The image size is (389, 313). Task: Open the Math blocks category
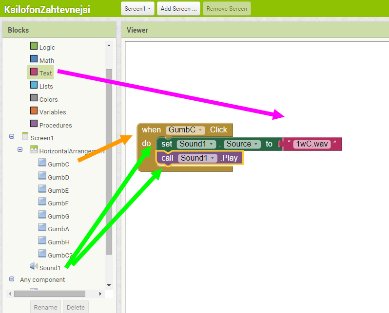pyautogui.click(x=46, y=60)
